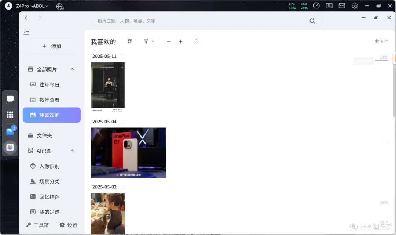Open the 工具箱 toolbox
396x235 pixels.
37,225
